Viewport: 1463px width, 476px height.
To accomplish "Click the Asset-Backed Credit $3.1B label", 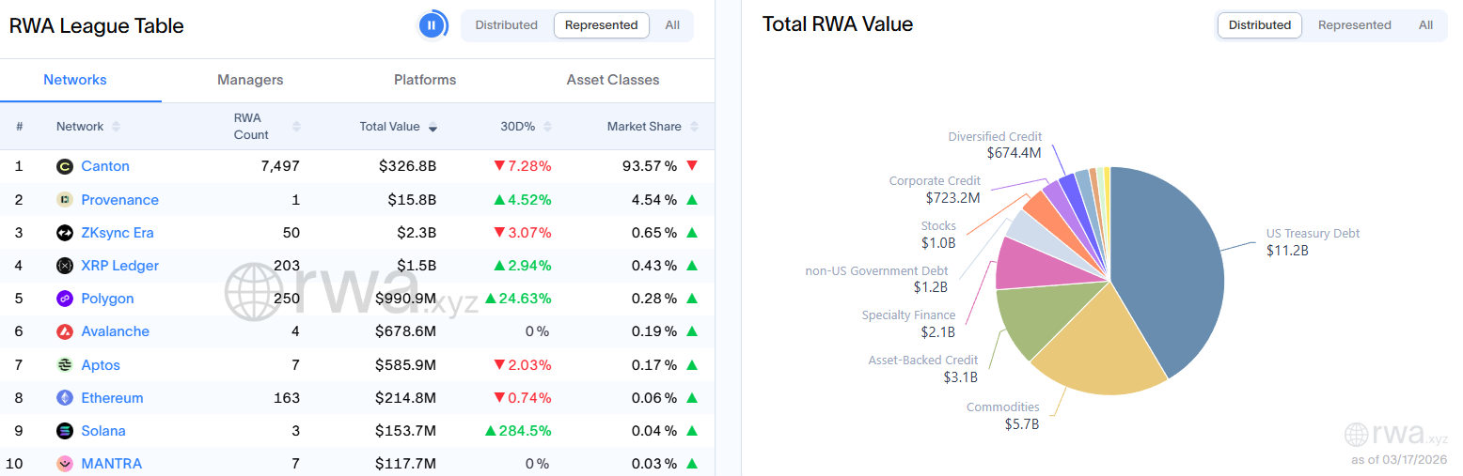I will point(923,369).
